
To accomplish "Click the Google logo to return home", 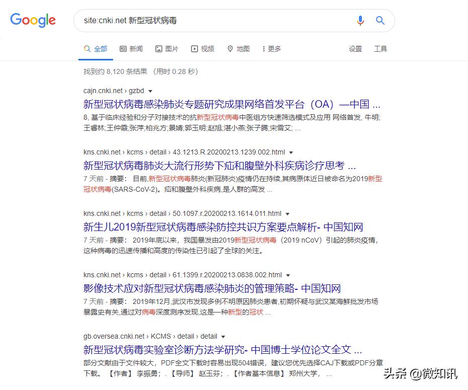I will click(x=33, y=20).
